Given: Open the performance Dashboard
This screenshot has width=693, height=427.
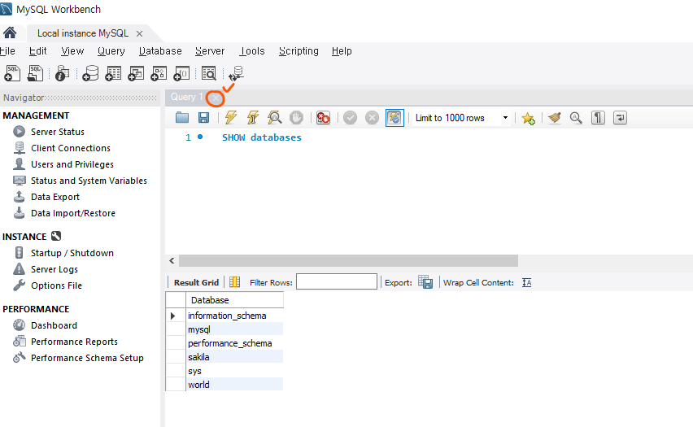Looking at the screenshot, I should click(x=54, y=325).
